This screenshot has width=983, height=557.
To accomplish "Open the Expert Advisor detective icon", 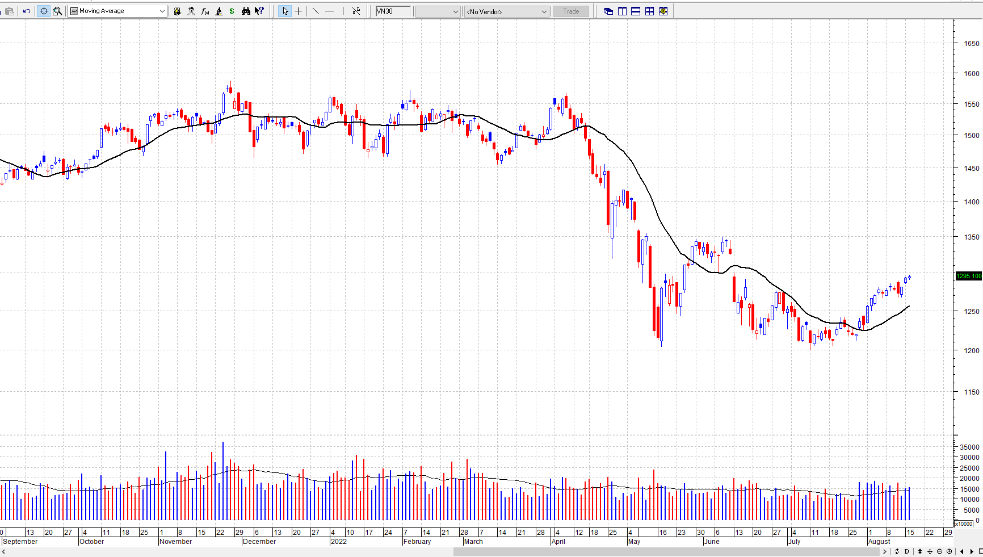I will click(x=191, y=11).
